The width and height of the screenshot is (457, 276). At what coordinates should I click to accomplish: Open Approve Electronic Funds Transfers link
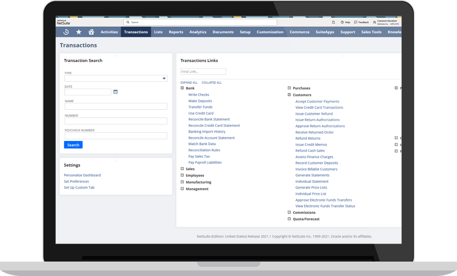(x=324, y=200)
